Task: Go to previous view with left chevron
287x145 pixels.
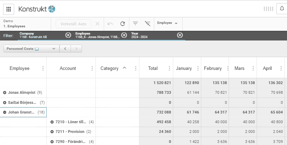Action: (x=65, y=49)
